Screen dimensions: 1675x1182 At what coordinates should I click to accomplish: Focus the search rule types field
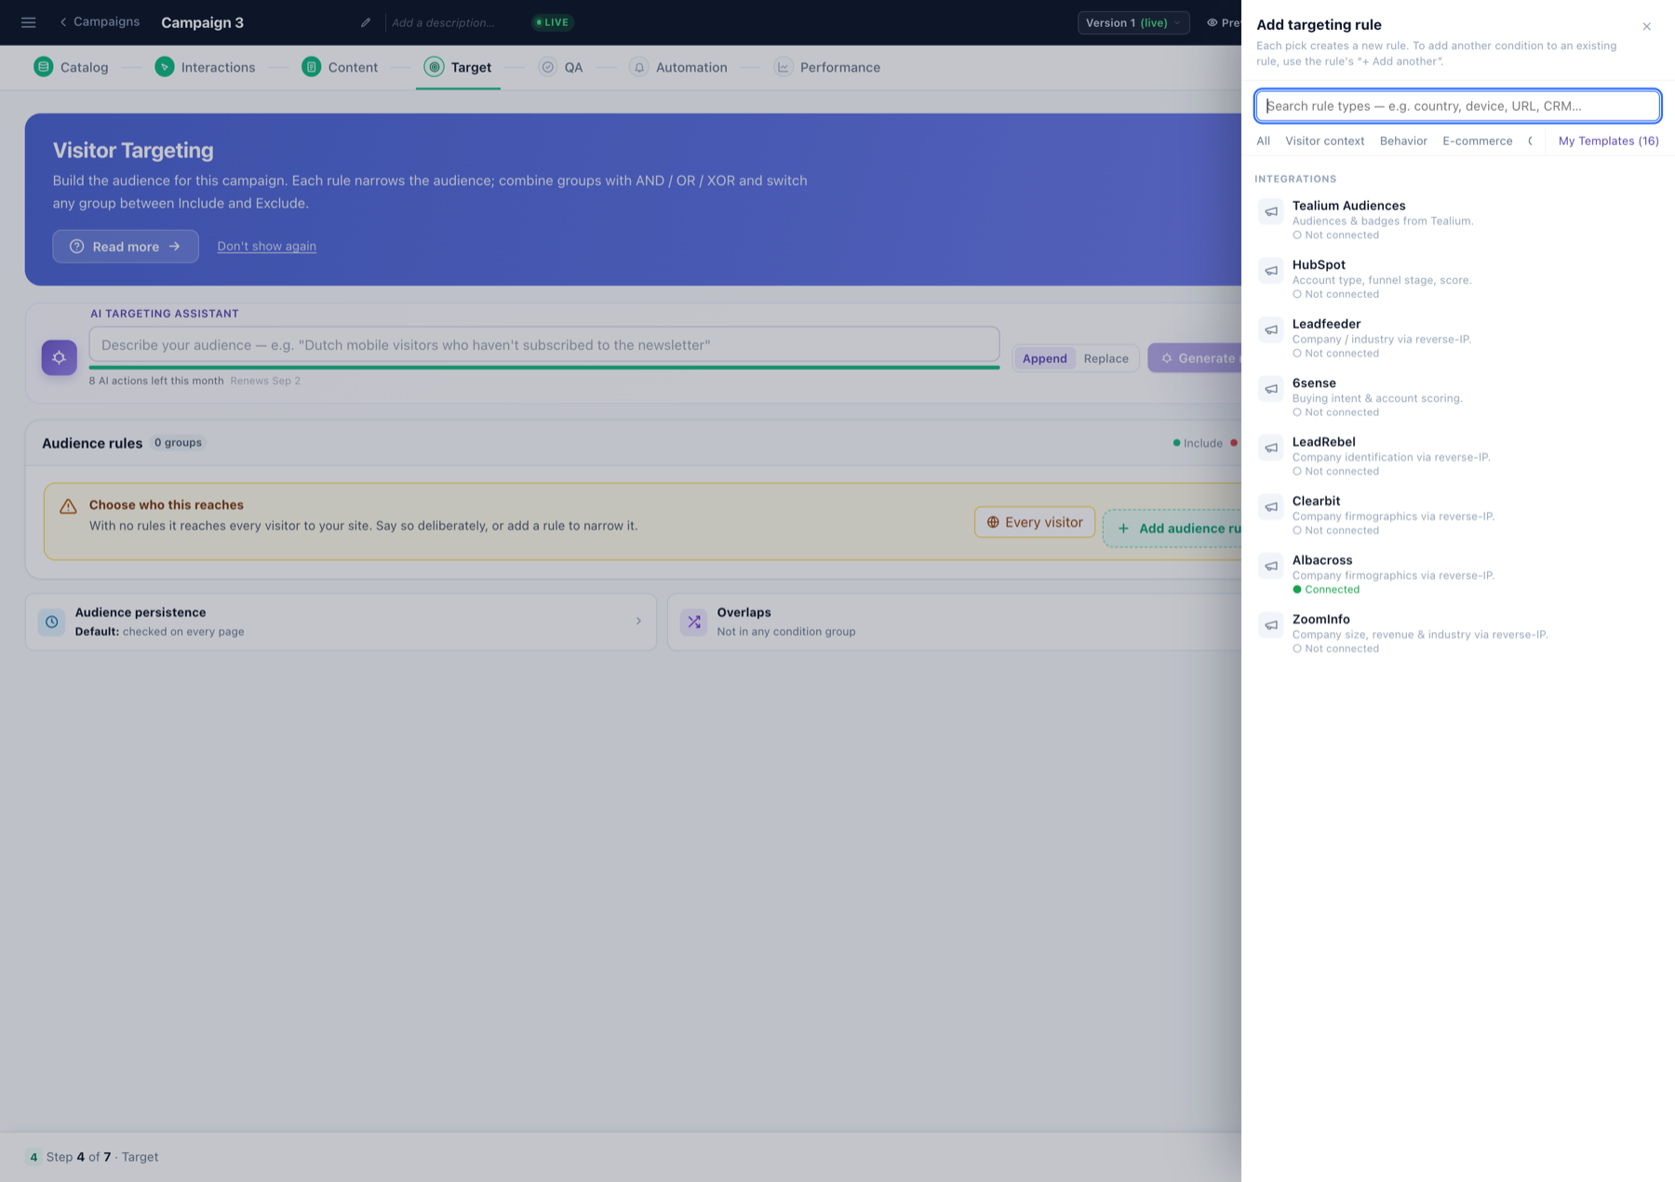point(1458,106)
